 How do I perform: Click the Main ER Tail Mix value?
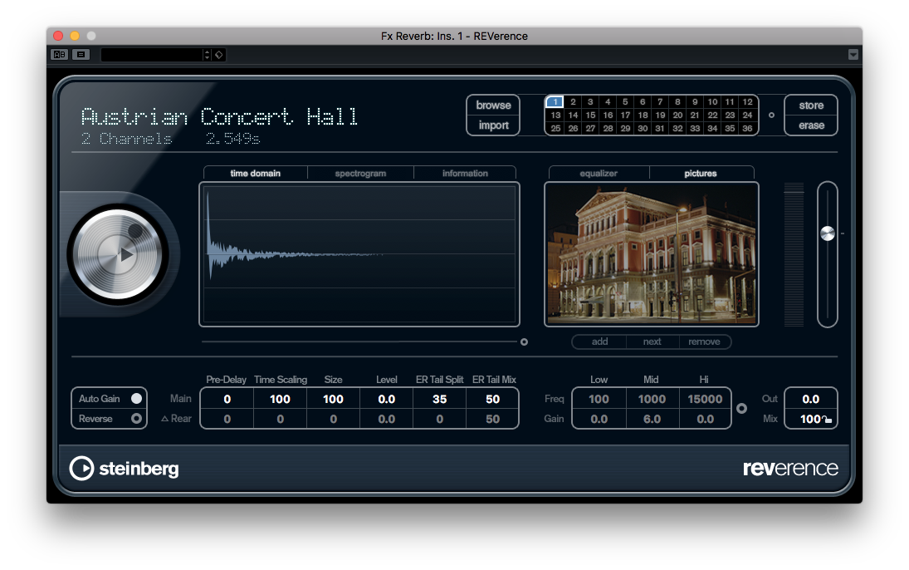pyautogui.click(x=493, y=400)
